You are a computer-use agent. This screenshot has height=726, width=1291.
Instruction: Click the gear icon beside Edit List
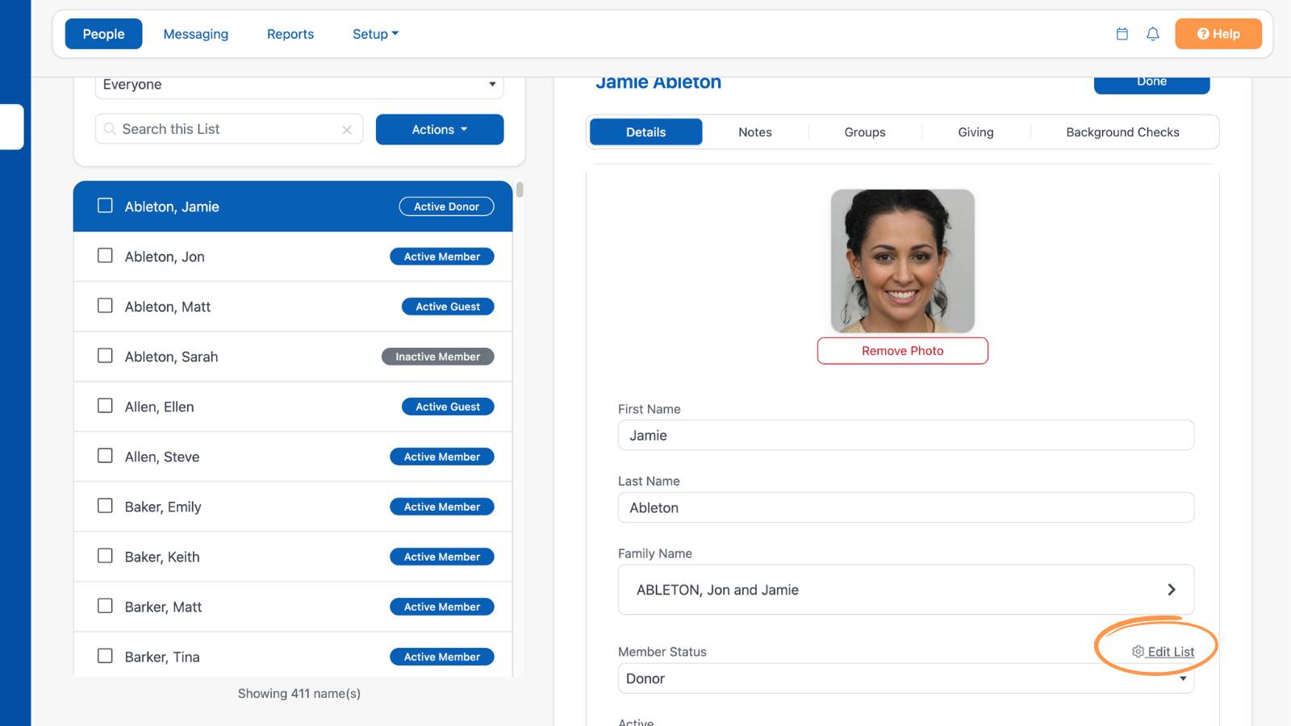[x=1138, y=652]
